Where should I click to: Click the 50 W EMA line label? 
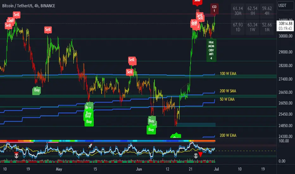[227, 99]
